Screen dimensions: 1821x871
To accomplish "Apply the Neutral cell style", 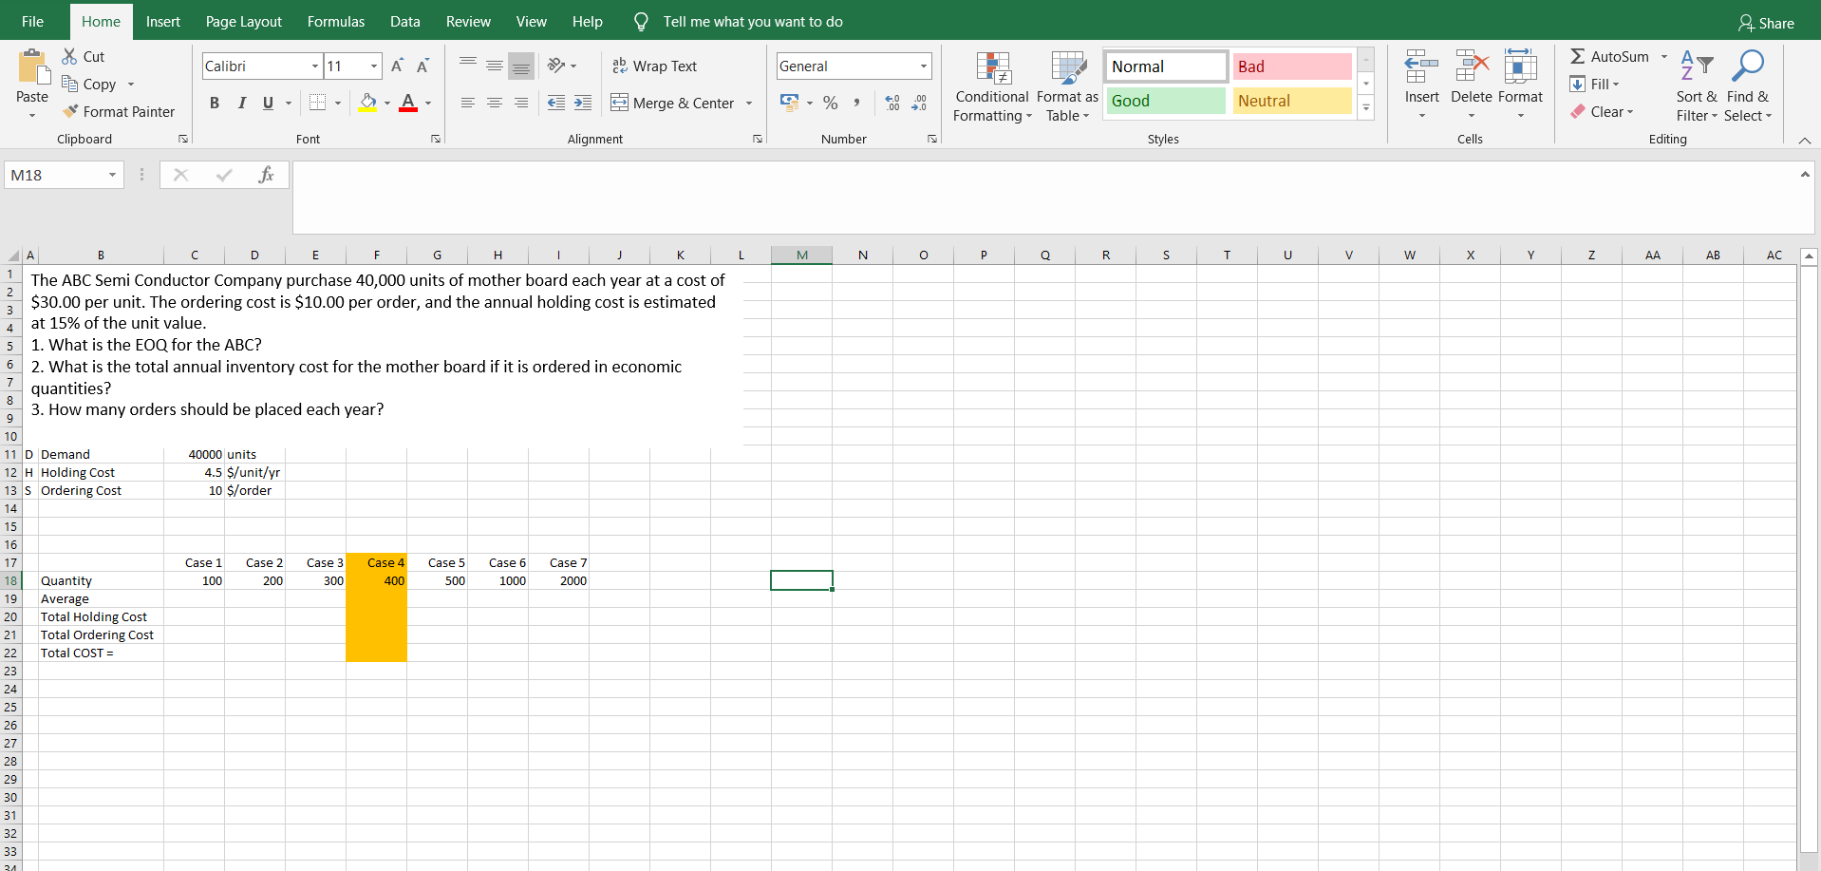I will click(1291, 101).
